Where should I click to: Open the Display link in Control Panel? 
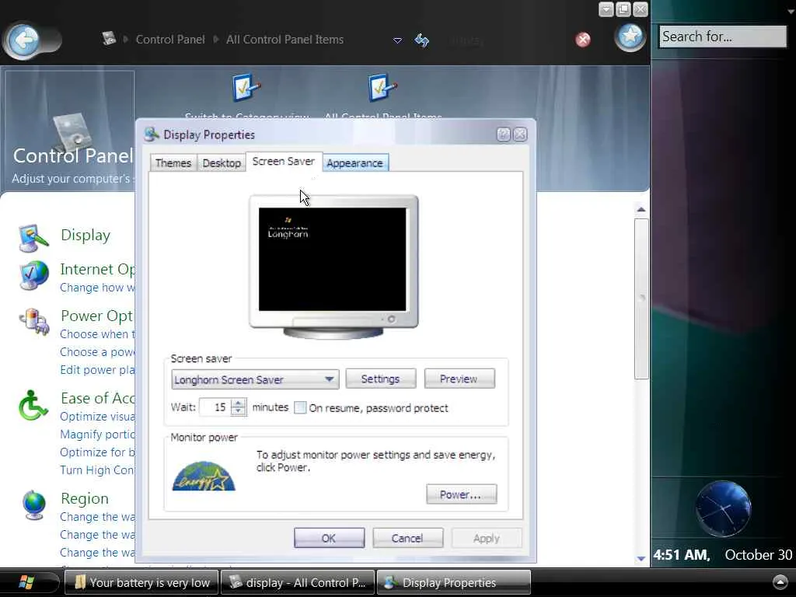click(x=86, y=235)
